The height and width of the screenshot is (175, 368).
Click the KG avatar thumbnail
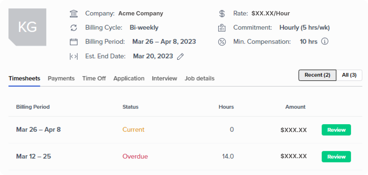(27, 27)
